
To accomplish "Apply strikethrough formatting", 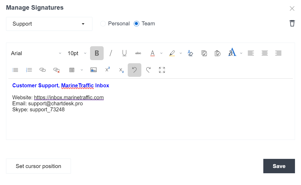I will (138, 53).
